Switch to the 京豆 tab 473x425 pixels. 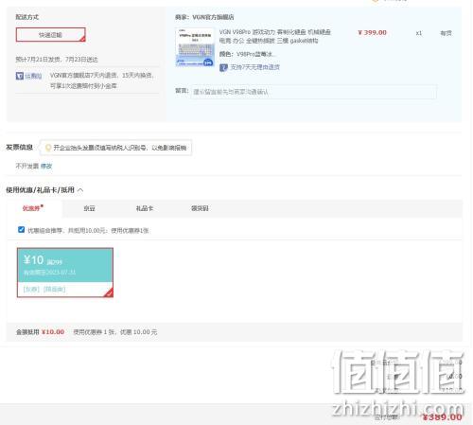pos(89,208)
